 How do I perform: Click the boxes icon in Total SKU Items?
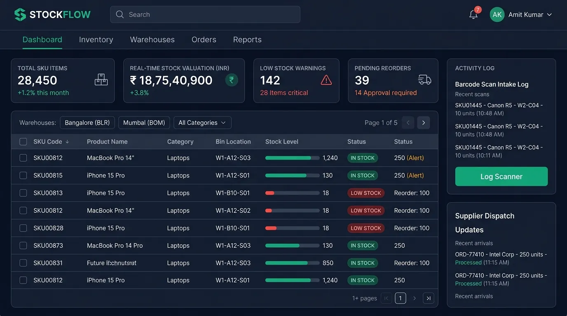pos(101,80)
